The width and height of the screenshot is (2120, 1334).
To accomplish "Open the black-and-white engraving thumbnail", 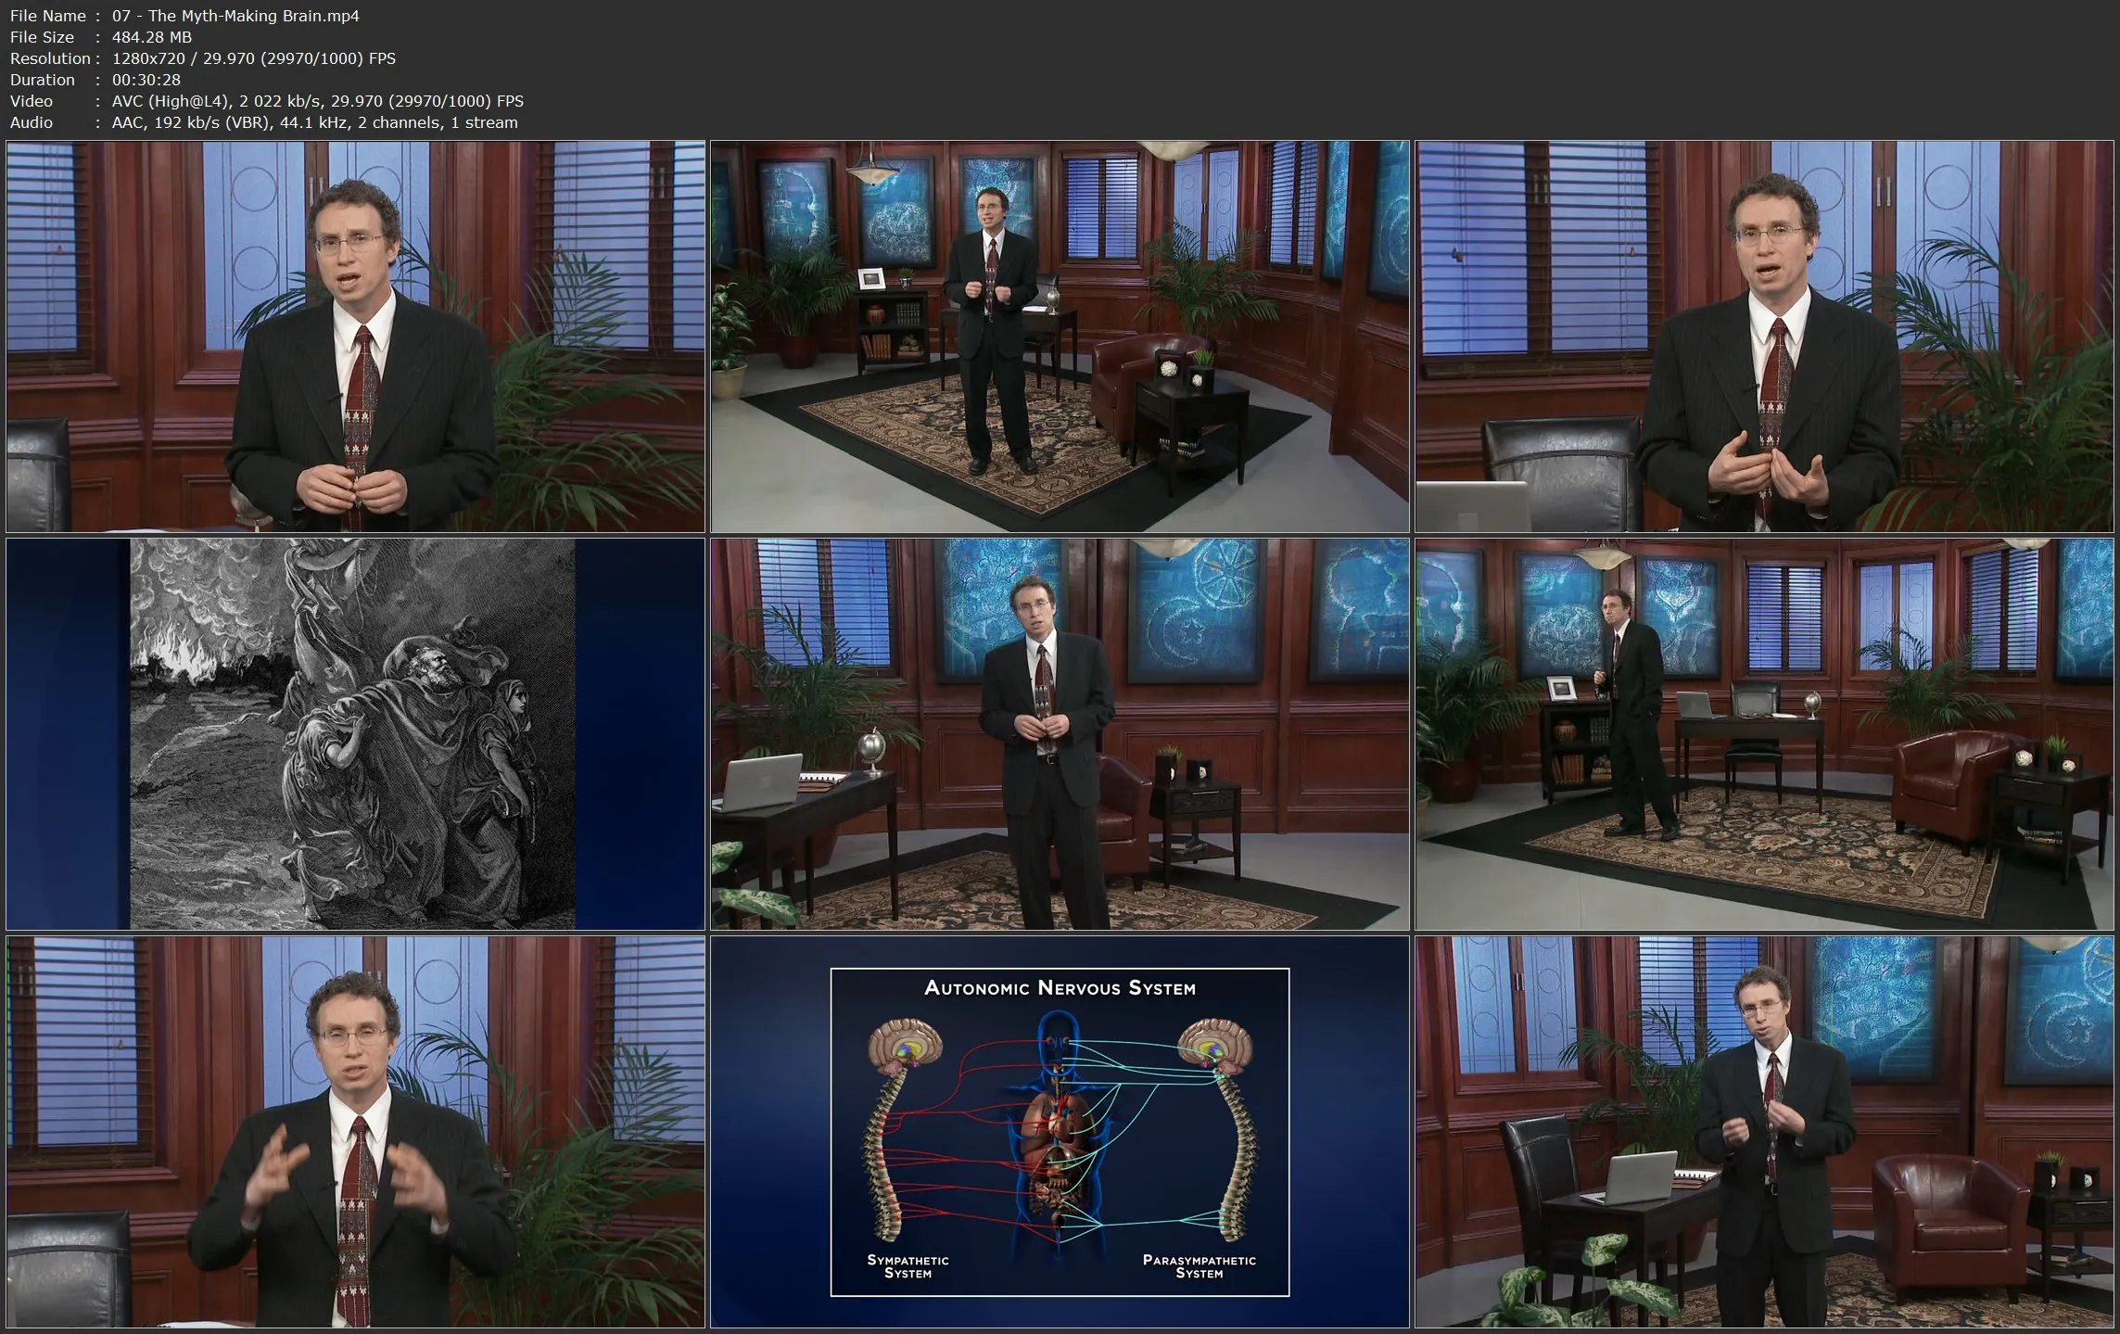I will 356,734.
